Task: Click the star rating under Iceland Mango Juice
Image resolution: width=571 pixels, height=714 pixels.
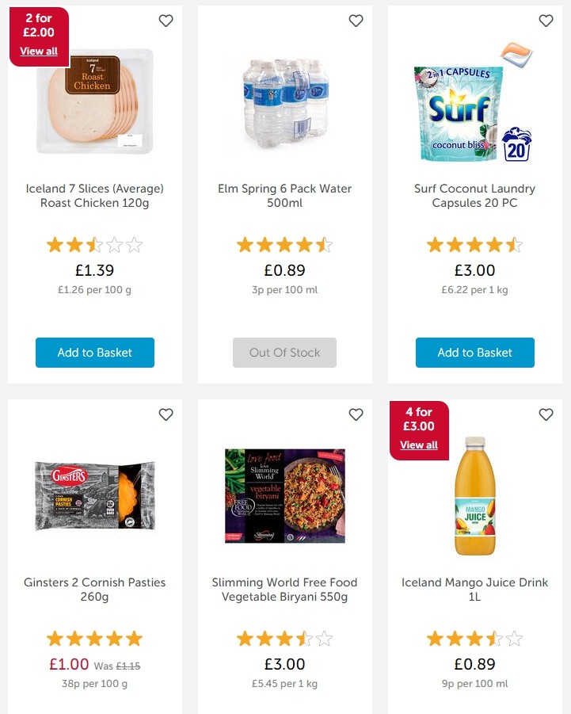Action: 474,638
